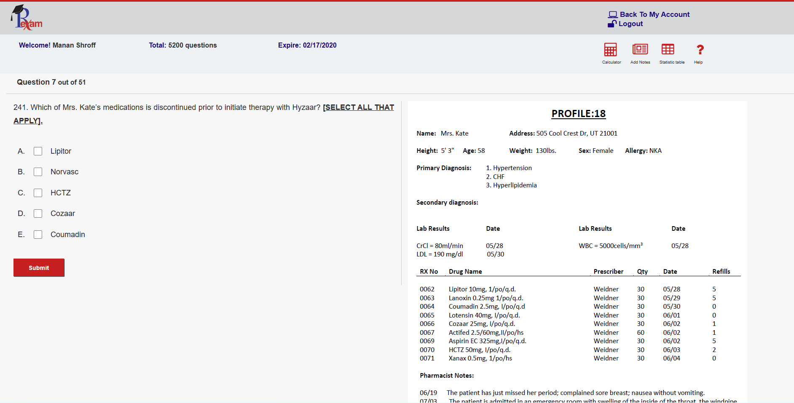Image resolution: width=794 pixels, height=403 pixels.
Task: Mark the Coumadin checkbox
Action: coord(38,235)
